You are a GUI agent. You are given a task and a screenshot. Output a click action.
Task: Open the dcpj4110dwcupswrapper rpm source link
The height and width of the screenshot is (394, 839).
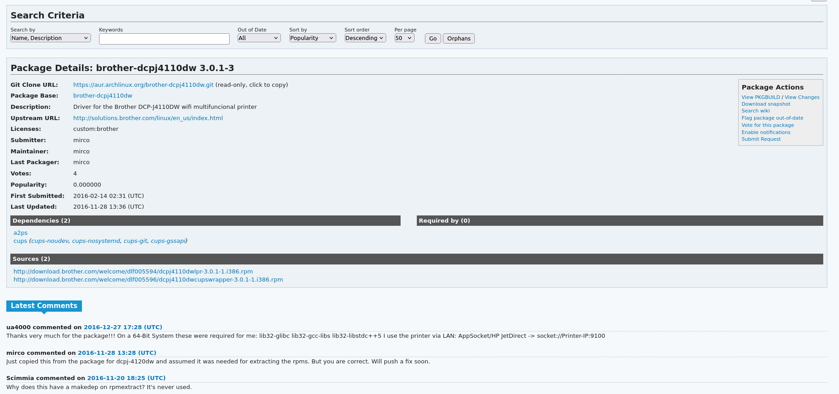pyautogui.click(x=148, y=280)
